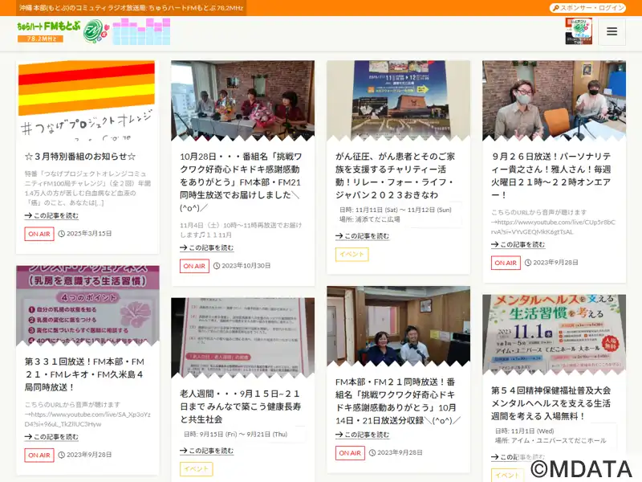Screen dimensions: 642x482
Task: Click arrow icon in 老人週間 read-more link
Action: point(184,451)
